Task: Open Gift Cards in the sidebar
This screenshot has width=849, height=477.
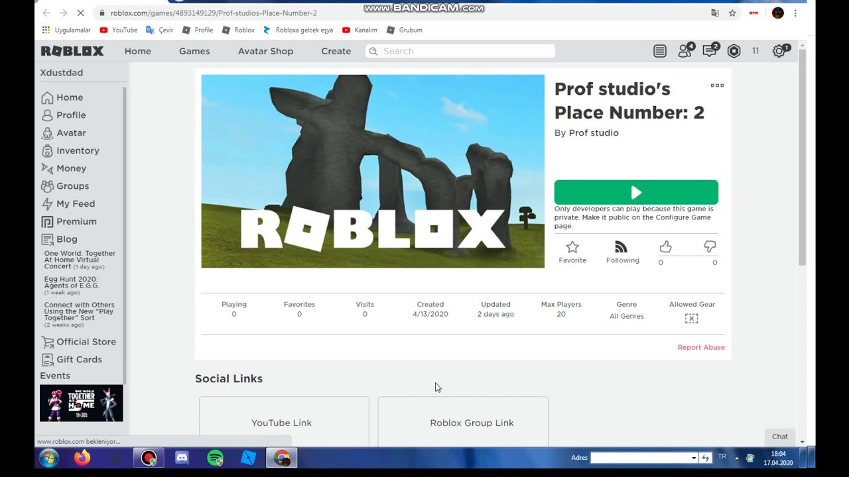Action: (72, 360)
